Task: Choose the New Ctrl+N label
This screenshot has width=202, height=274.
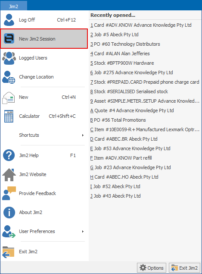Action: 24,97
